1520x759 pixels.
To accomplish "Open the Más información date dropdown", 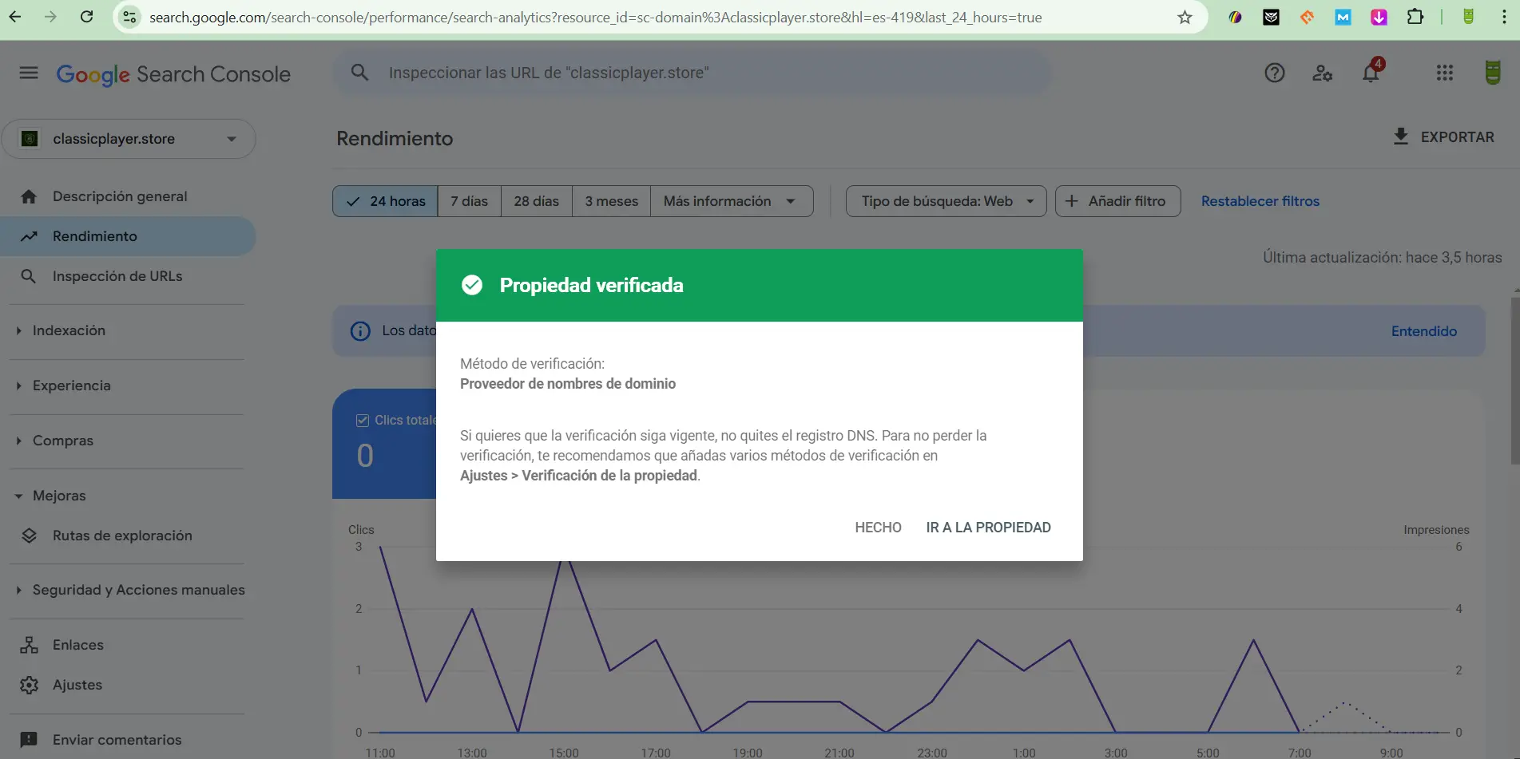I will (x=732, y=201).
